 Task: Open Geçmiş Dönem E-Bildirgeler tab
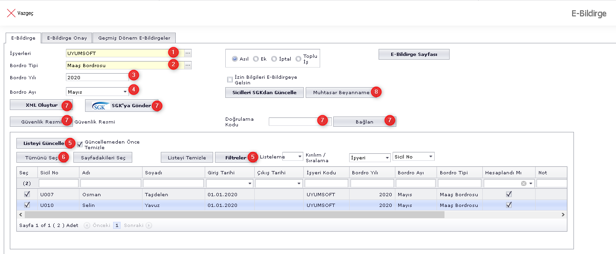pyautogui.click(x=134, y=38)
